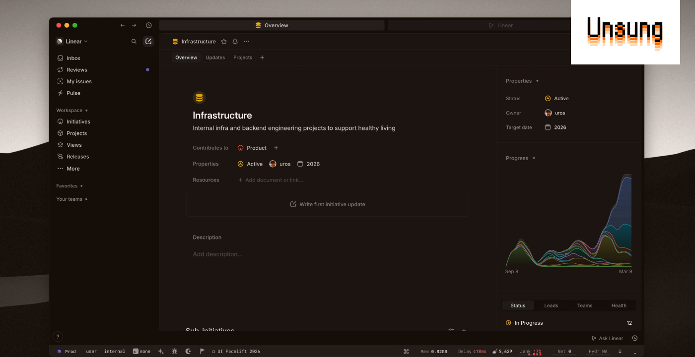Switch to the Updates tab
This screenshot has height=357, width=695.
(x=215, y=57)
